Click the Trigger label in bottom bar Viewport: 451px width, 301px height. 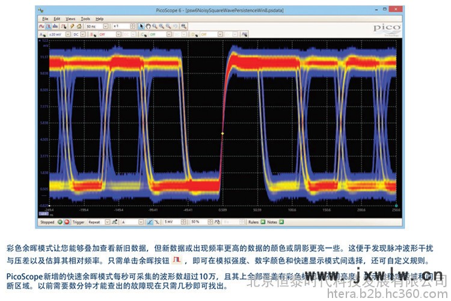pos(79,222)
